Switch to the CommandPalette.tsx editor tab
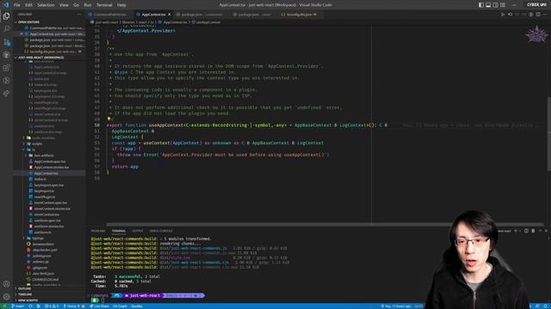The image size is (551, 309). [109, 15]
